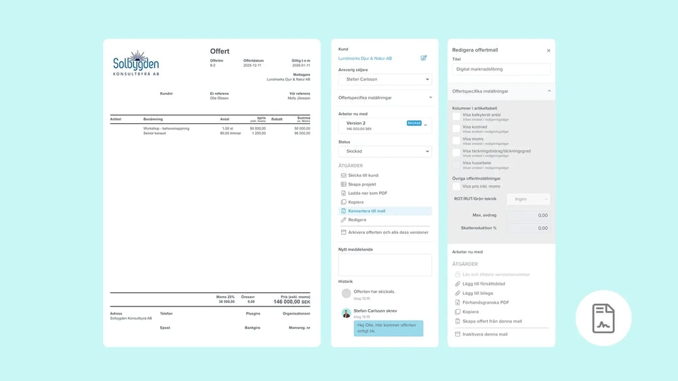Viewport: 678px width, 381px height.
Task: Click the paperclip icon for Lägg till bilaga
Action: pyautogui.click(x=457, y=293)
